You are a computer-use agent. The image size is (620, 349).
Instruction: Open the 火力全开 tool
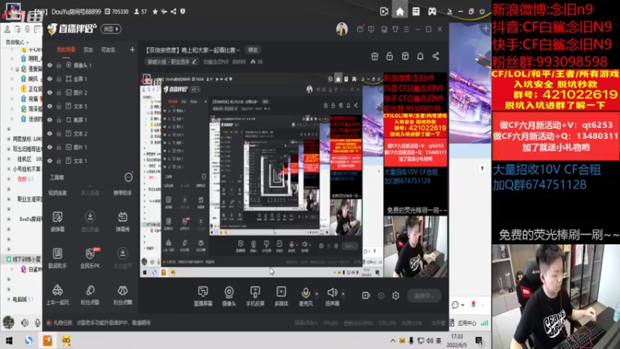[x=122, y=257]
